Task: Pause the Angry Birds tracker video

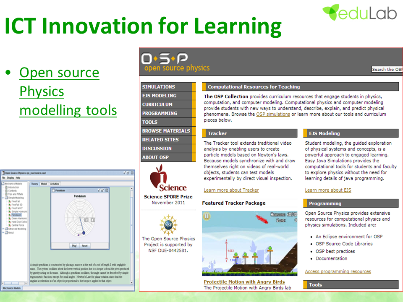Action: [x=207, y=216]
